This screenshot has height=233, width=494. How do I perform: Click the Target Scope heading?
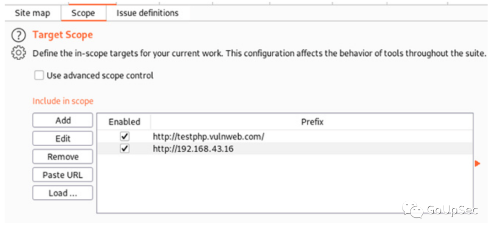[x=63, y=35]
